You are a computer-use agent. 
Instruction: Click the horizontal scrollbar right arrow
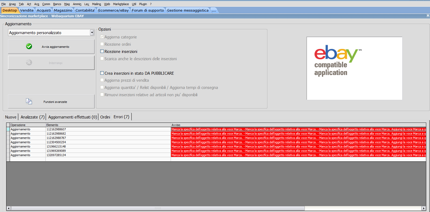424,208
